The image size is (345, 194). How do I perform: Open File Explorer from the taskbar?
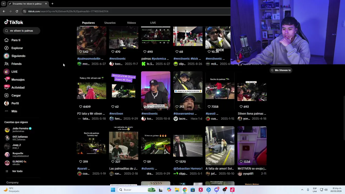click(177, 190)
